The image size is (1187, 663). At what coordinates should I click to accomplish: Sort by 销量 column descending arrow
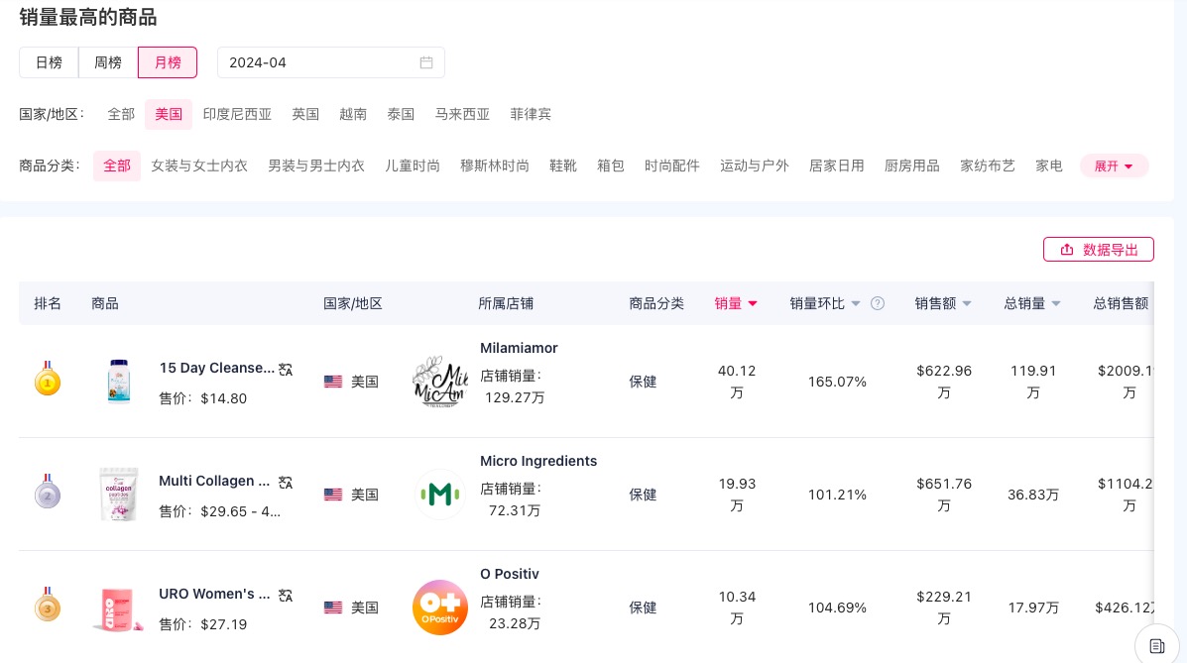click(753, 304)
